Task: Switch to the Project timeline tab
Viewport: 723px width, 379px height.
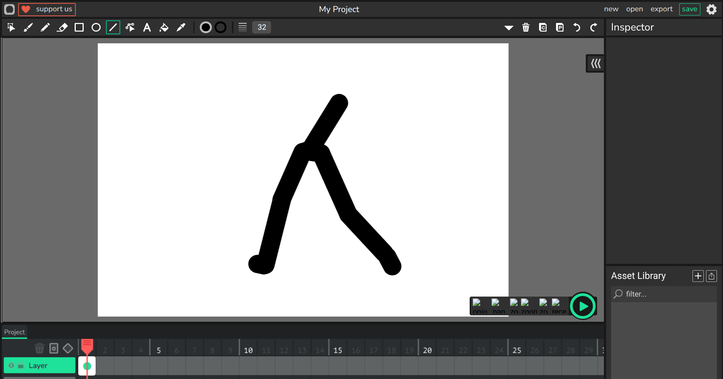Action: [x=14, y=332]
